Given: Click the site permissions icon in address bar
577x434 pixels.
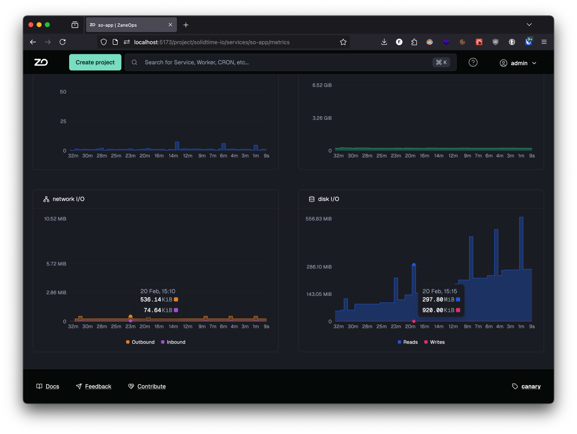Looking at the screenshot, I should pos(127,42).
